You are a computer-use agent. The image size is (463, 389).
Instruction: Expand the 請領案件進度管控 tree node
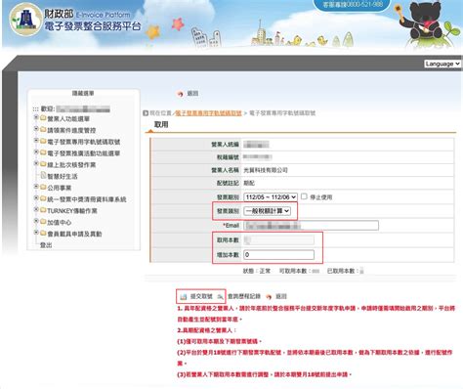tap(36, 129)
